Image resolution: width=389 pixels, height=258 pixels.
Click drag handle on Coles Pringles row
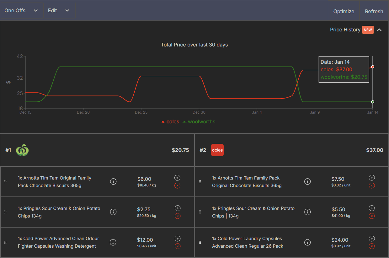coord(200,212)
